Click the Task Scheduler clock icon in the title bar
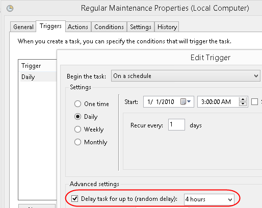This screenshot has height=208, width=262. point(10,8)
